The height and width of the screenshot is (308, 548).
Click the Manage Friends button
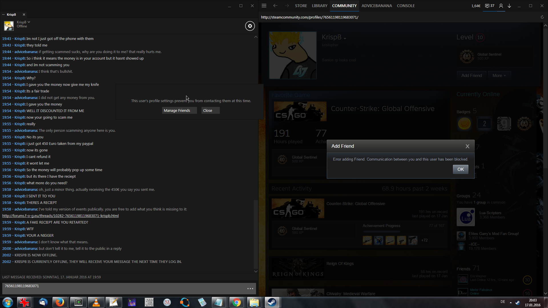pyautogui.click(x=179, y=110)
